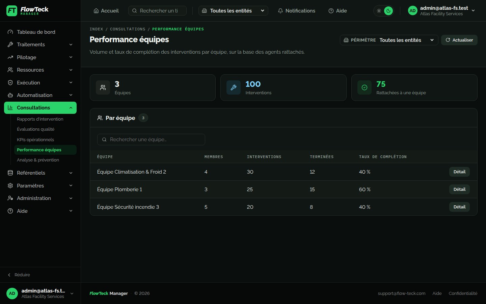Open the Confidentialité footer link
Screen dimensions: 486x304
click(x=463, y=294)
